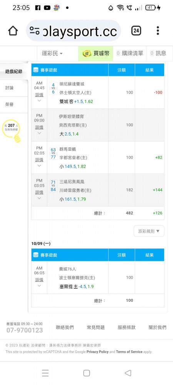173x385 pixels.
Task: Open the Privacy Policy link
Action: (98, 352)
